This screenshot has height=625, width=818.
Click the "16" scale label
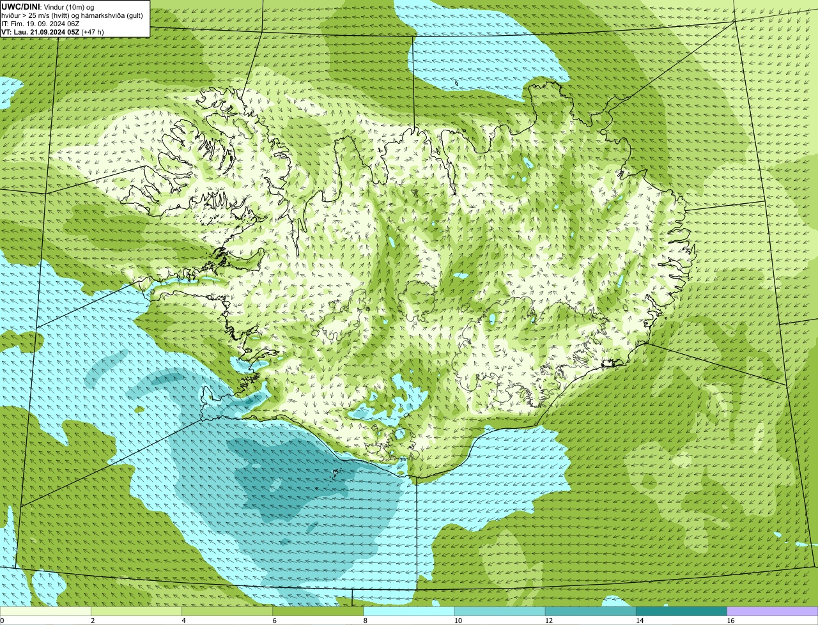[x=730, y=621]
